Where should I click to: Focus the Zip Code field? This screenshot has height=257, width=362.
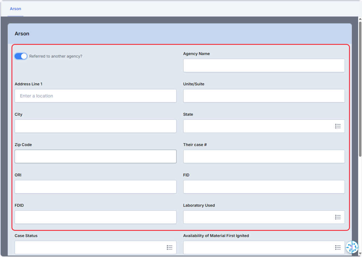pyautogui.click(x=95, y=156)
